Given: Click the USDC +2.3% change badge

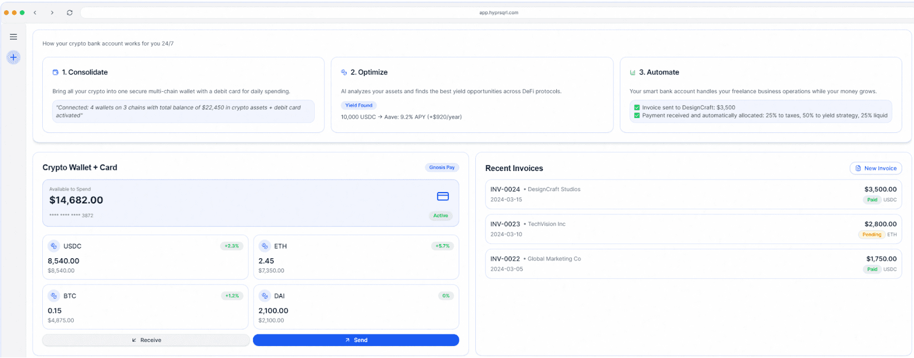Looking at the screenshot, I should pyautogui.click(x=231, y=246).
